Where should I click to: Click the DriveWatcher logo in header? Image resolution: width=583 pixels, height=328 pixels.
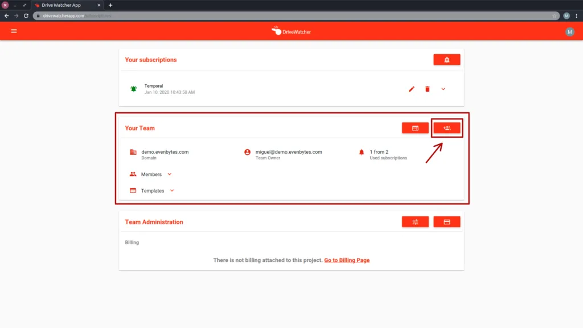tap(291, 31)
